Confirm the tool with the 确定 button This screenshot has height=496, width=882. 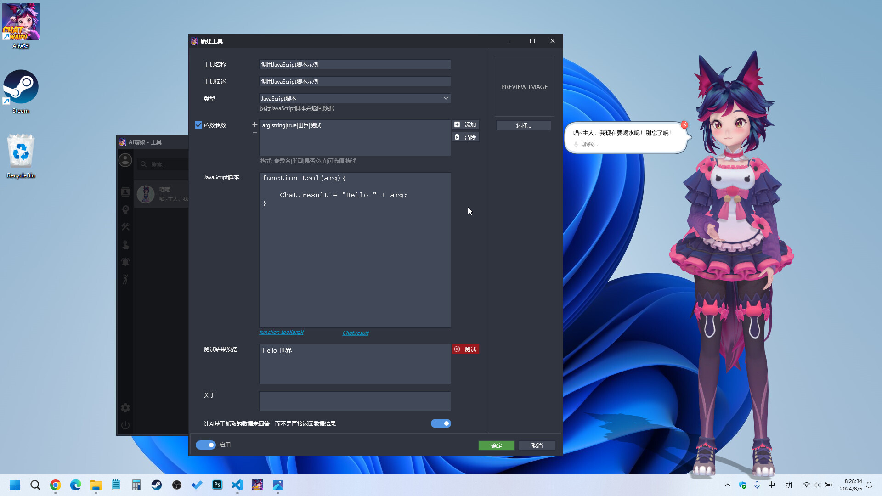tap(496, 445)
